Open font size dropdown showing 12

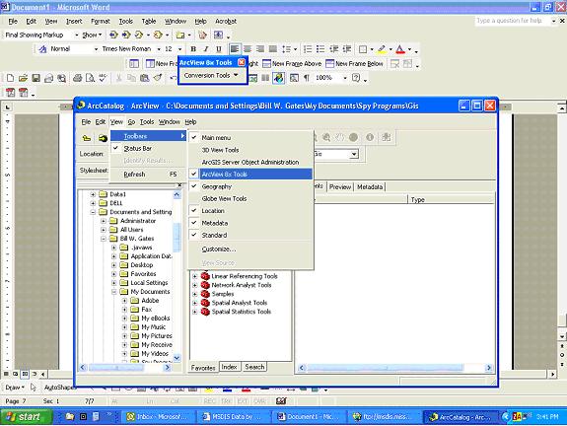coord(179,49)
